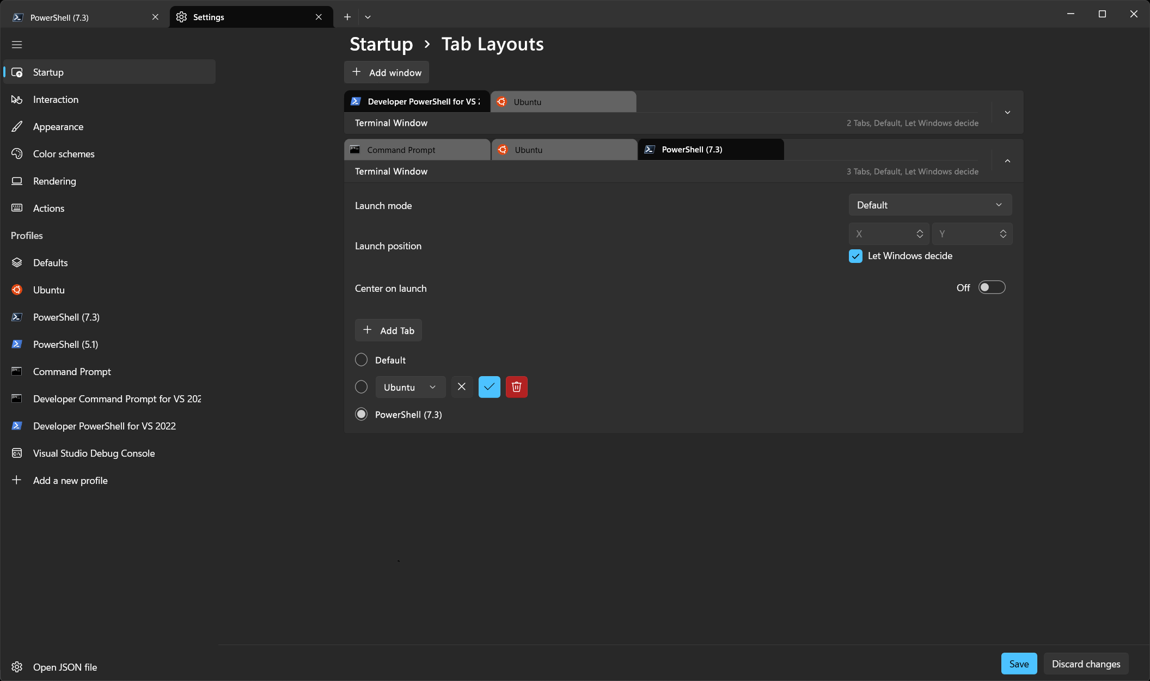This screenshot has height=681, width=1150.
Task: Open the Appearance settings section
Action: coord(58,126)
